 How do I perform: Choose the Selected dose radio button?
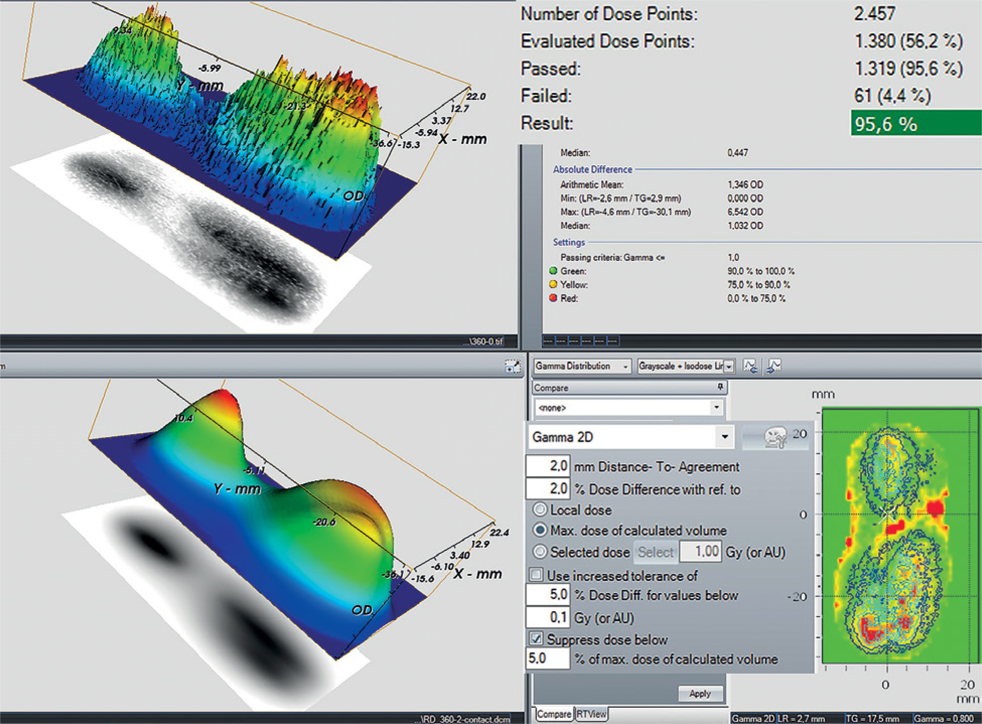pos(540,552)
